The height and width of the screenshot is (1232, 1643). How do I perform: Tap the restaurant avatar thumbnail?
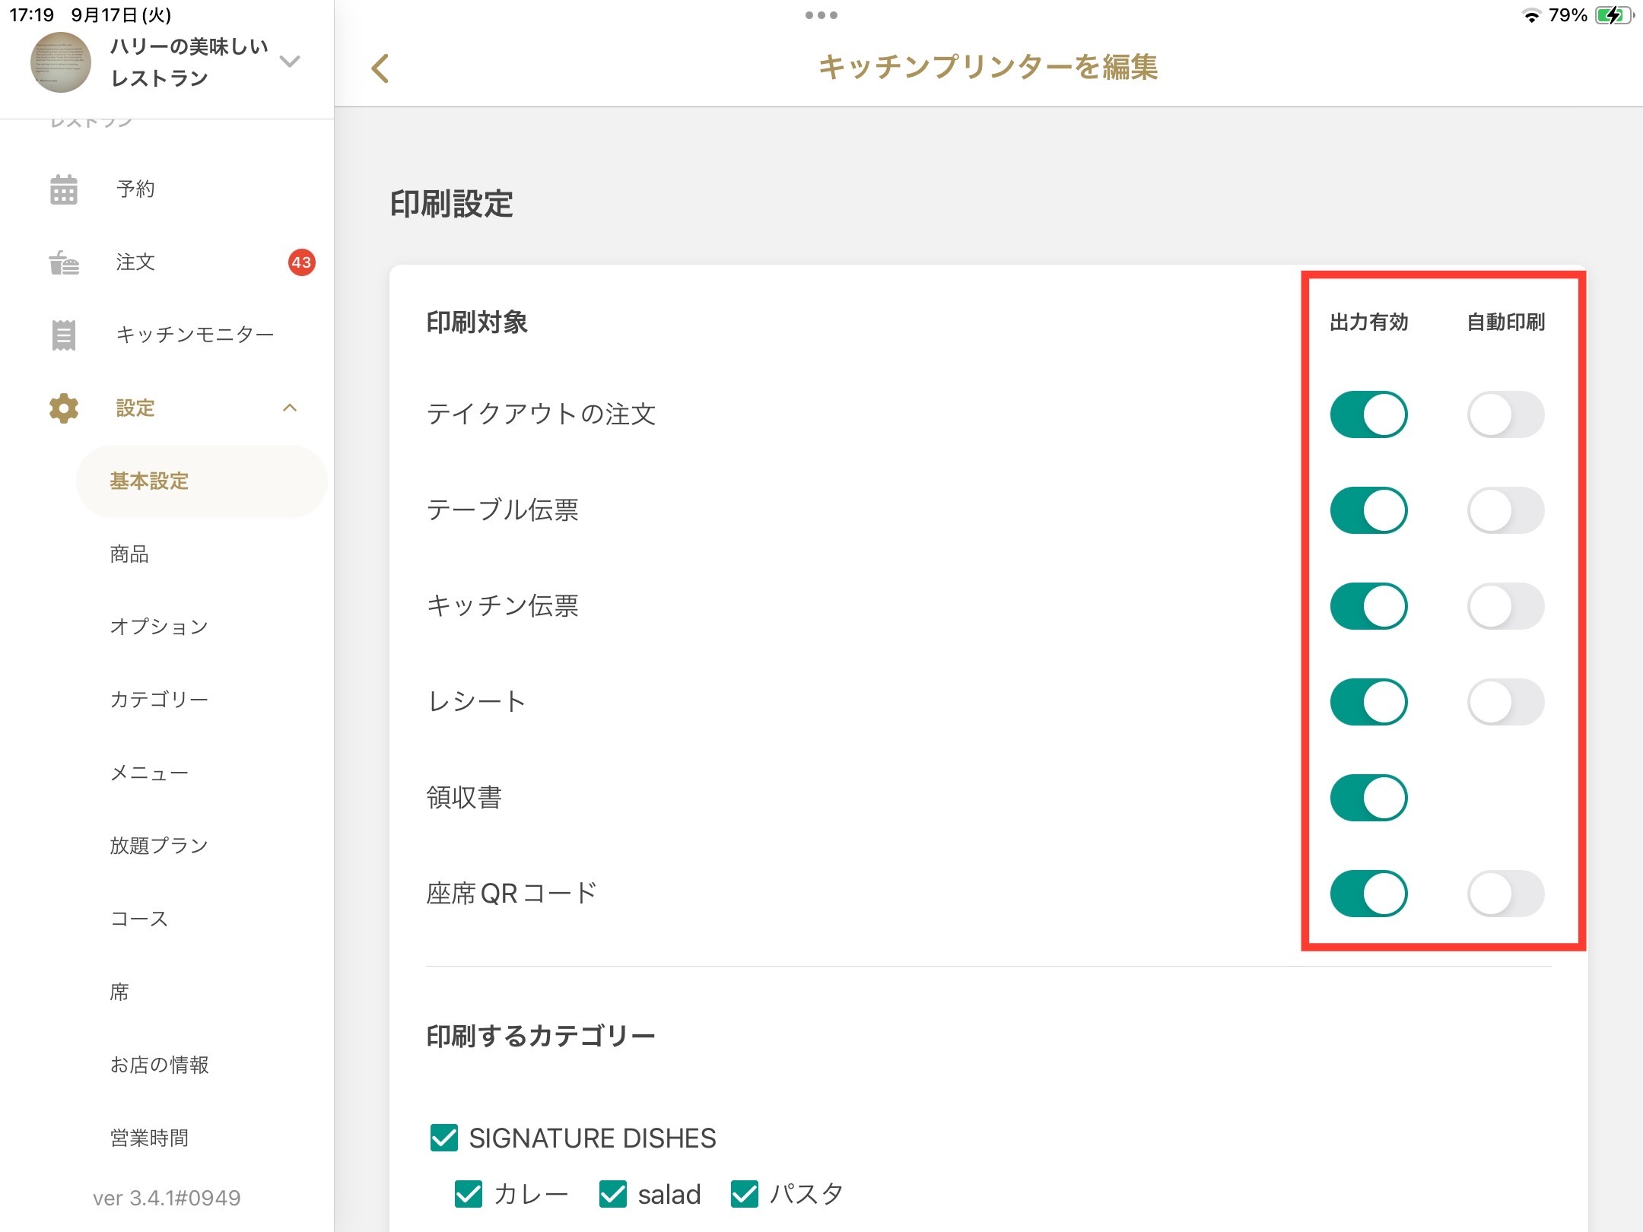(x=61, y=62)
